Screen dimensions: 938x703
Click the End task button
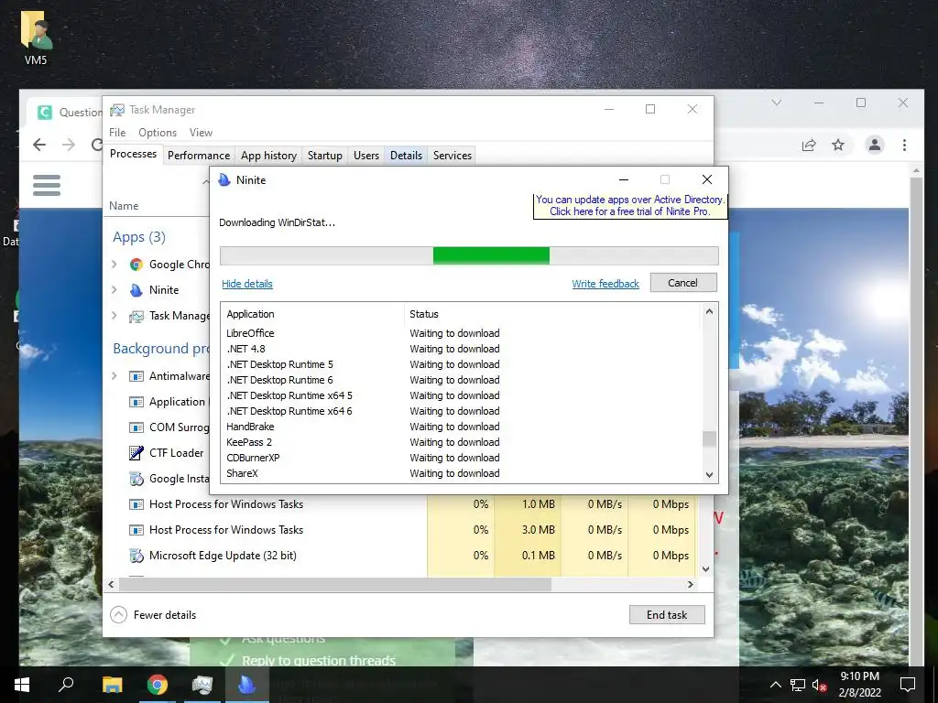pos(667,614)
